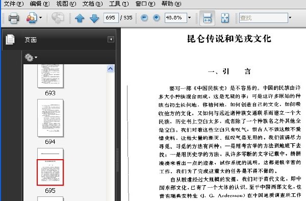Open the find options dropdown arrow
Image resolution: width=306 pixels, height=201 pixels.
pyautogui.click(x=290, y=18)
